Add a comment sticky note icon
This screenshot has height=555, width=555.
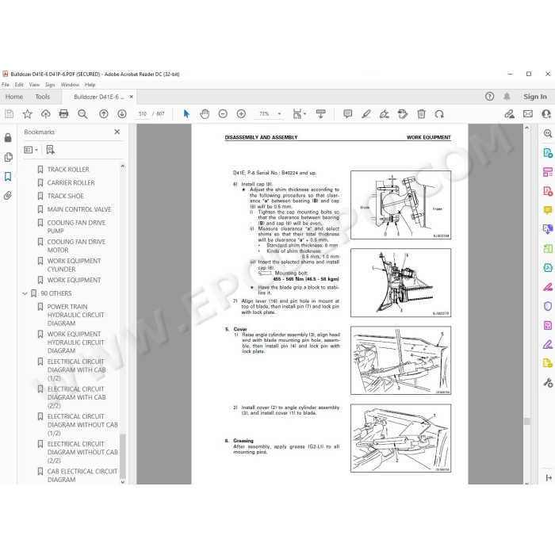coord(347,114)
